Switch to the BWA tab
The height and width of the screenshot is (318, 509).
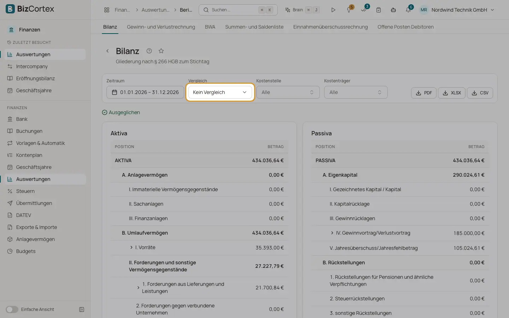click(x=210, y=27)
